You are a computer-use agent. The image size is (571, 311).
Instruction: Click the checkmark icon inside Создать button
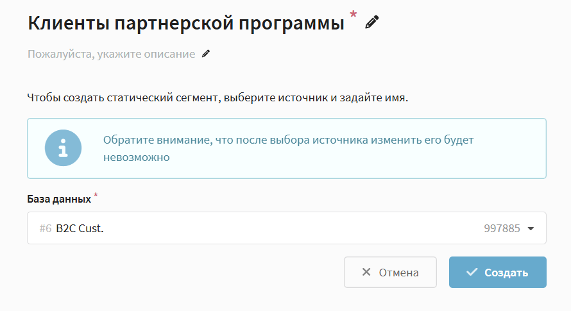(472, 272)
